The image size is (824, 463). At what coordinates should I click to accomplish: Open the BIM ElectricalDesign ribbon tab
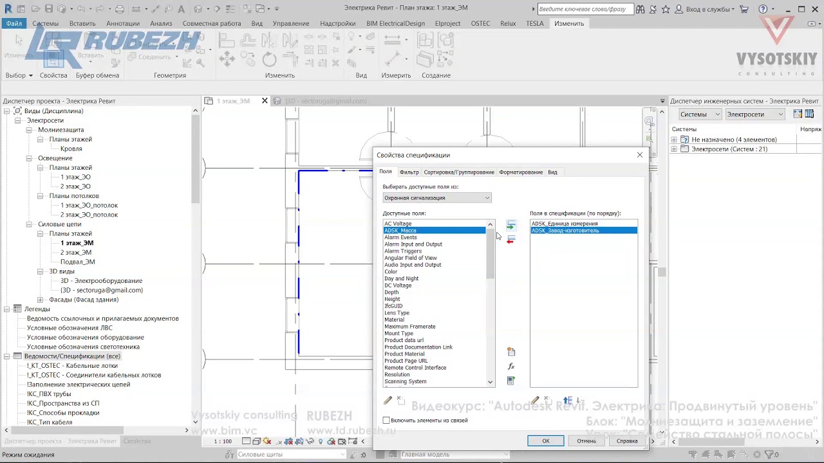click(395, 23)
